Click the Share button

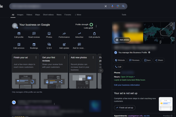coord(159,60)
